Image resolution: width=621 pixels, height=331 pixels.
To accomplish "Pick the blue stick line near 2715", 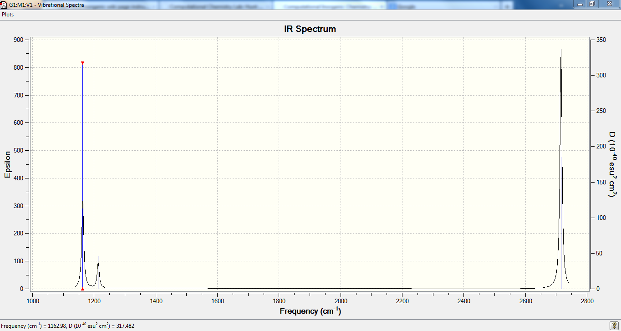I will point(561,223).
